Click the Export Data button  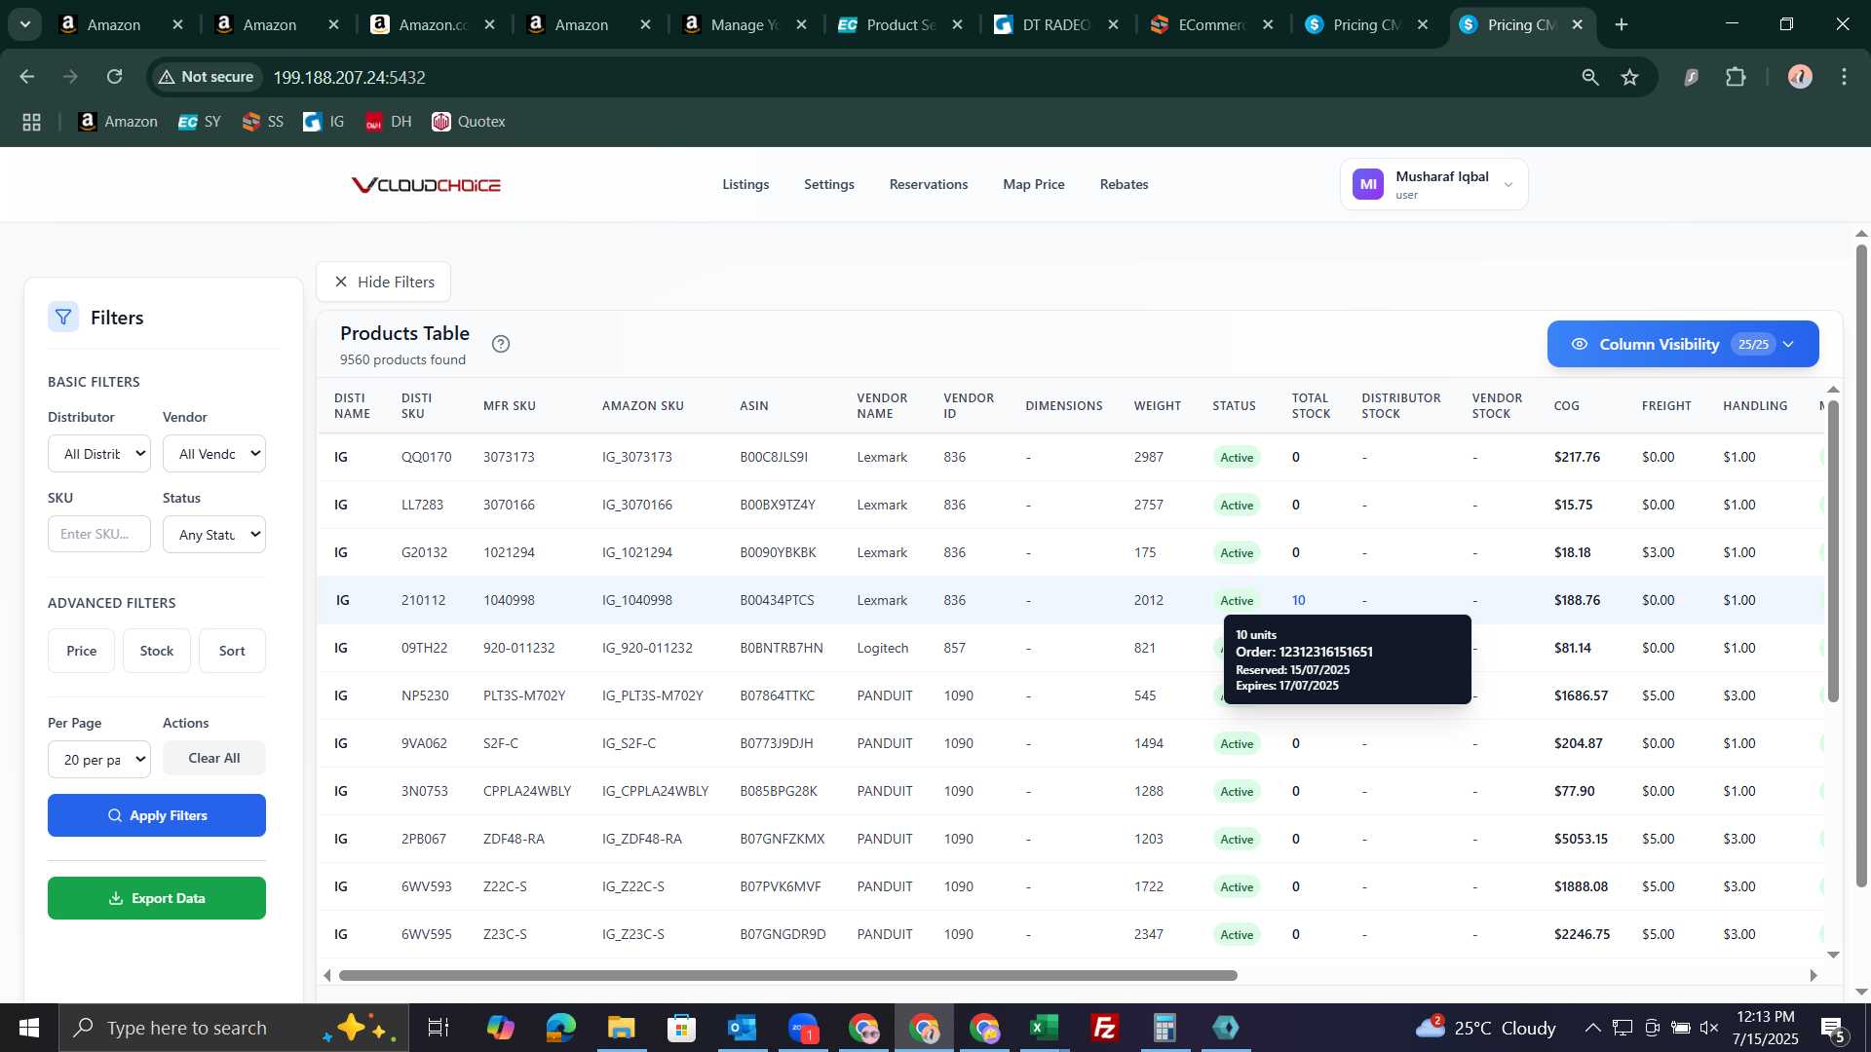point(157,898)
